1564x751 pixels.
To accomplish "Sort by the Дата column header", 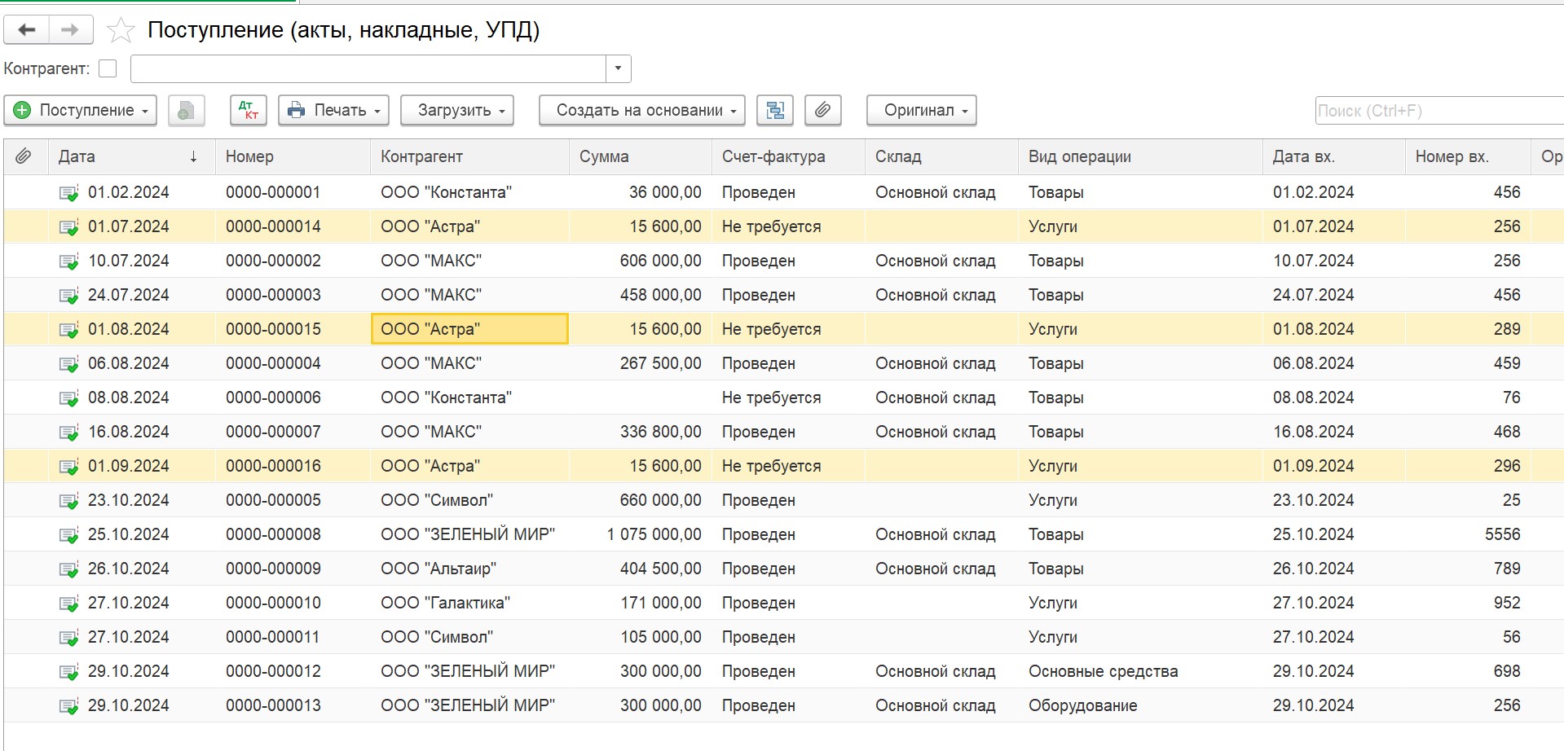I will click(130, 156).
